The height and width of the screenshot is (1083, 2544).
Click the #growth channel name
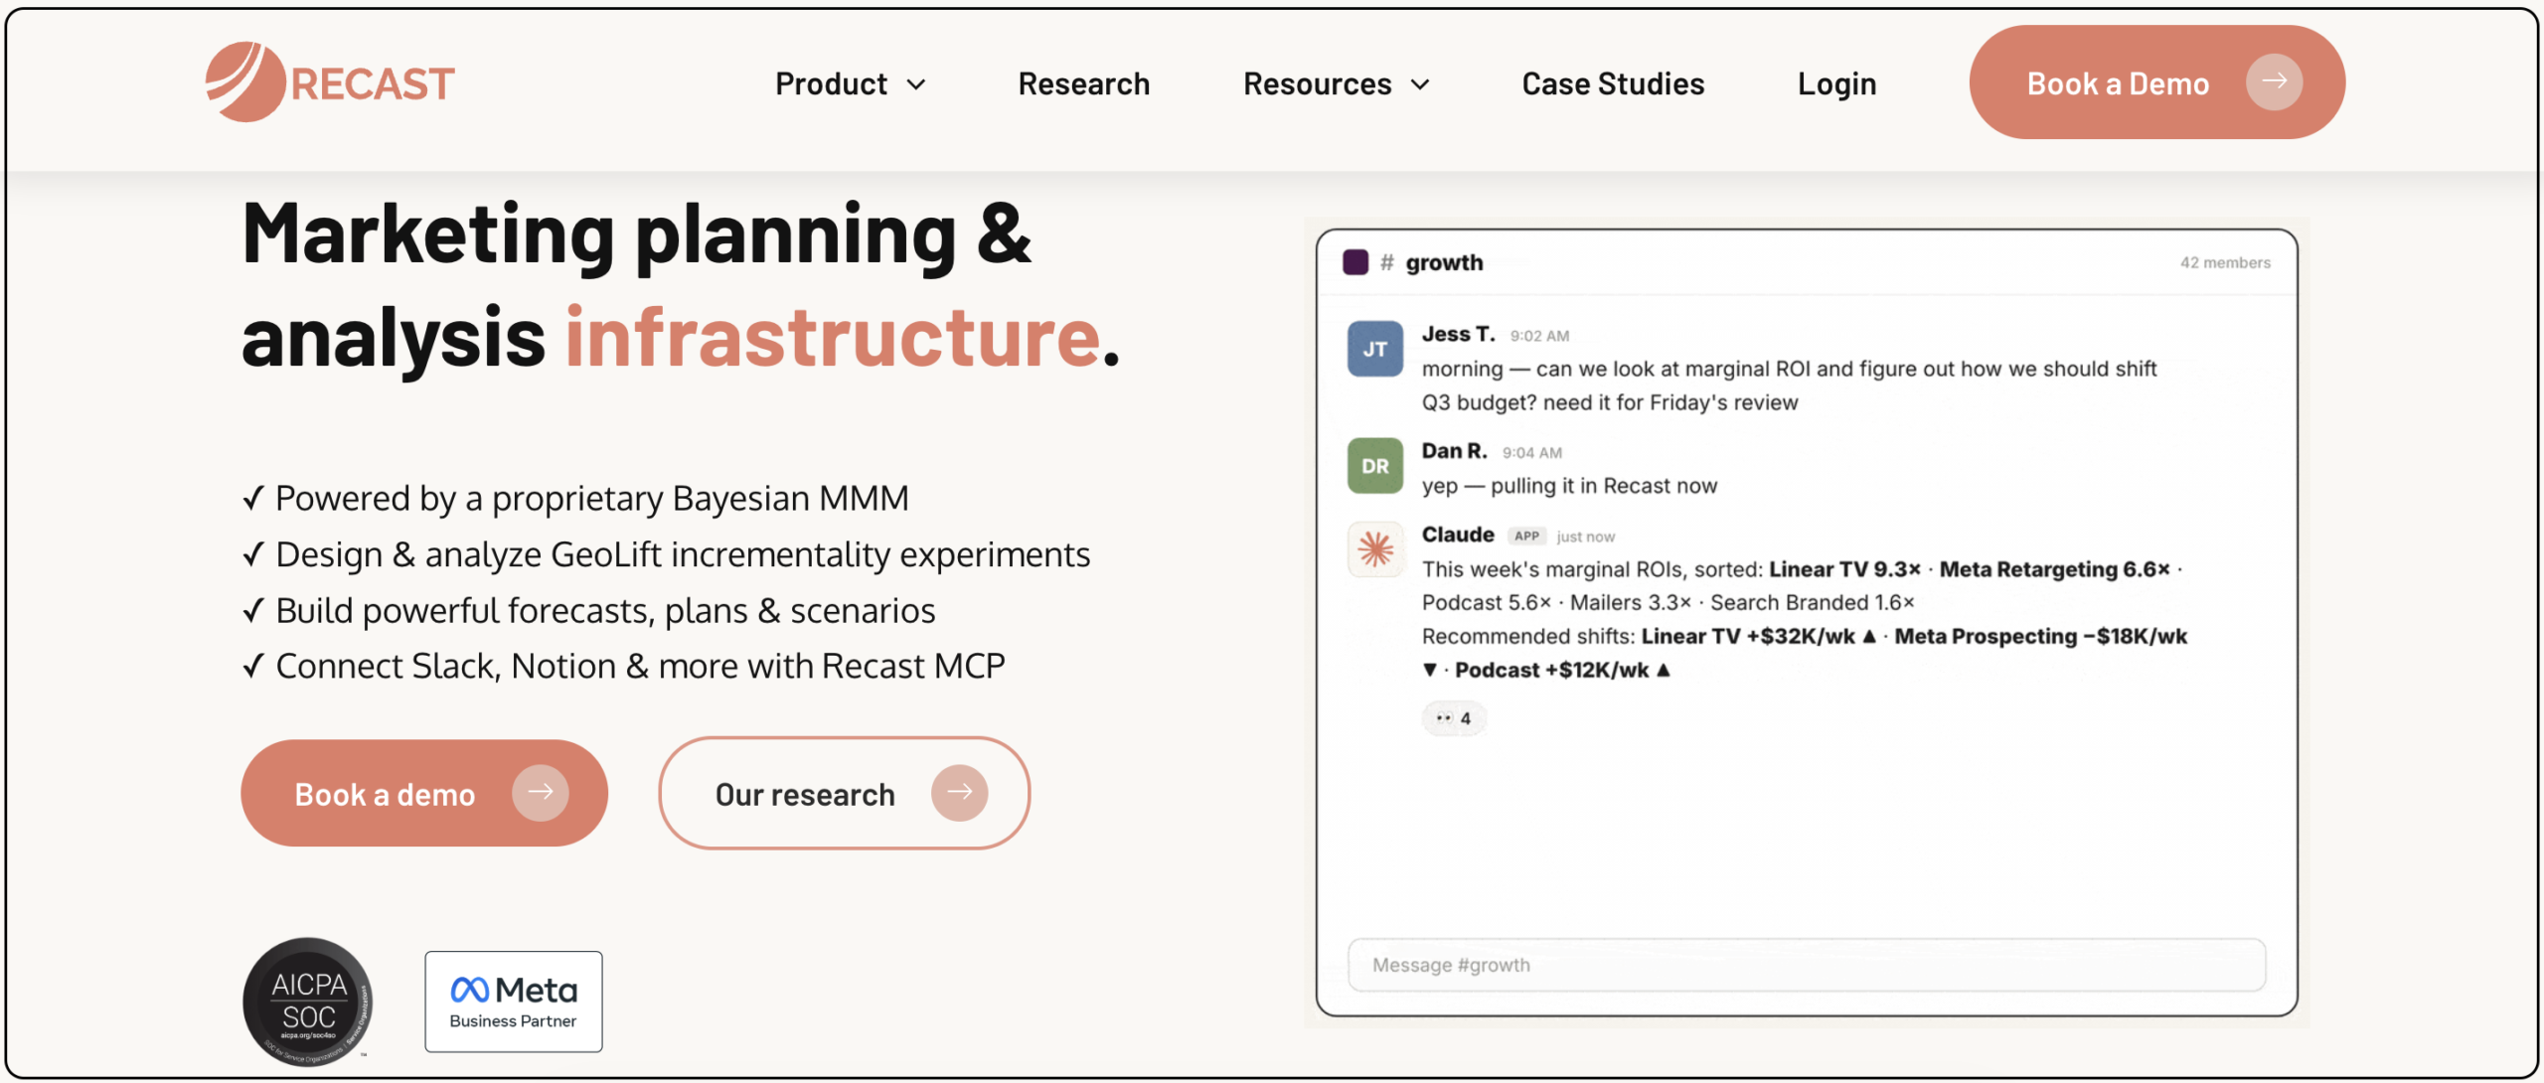[1444, 262]
